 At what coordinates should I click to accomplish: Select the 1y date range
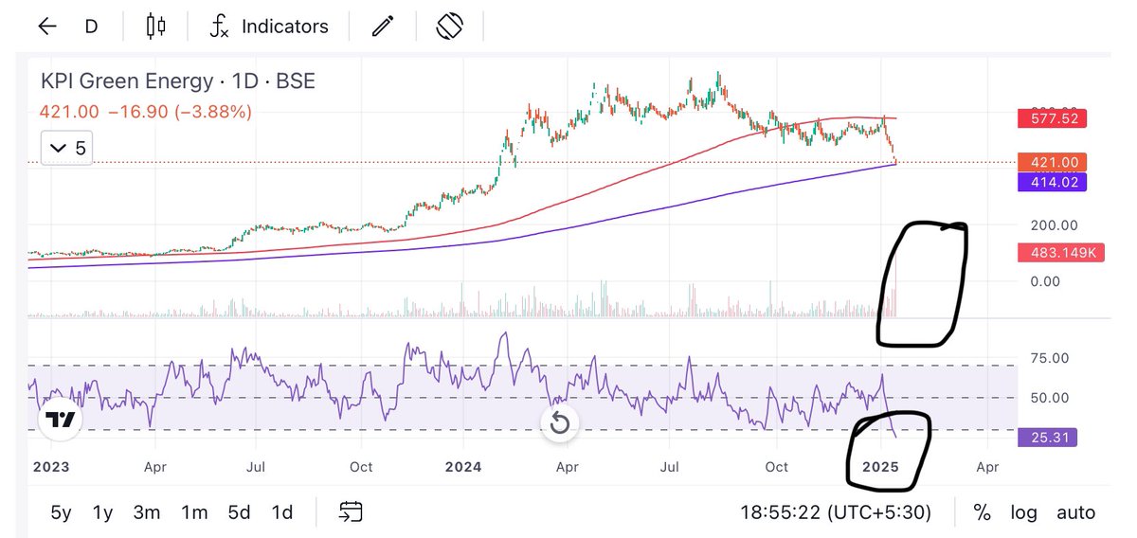click(x=102, y=512)
